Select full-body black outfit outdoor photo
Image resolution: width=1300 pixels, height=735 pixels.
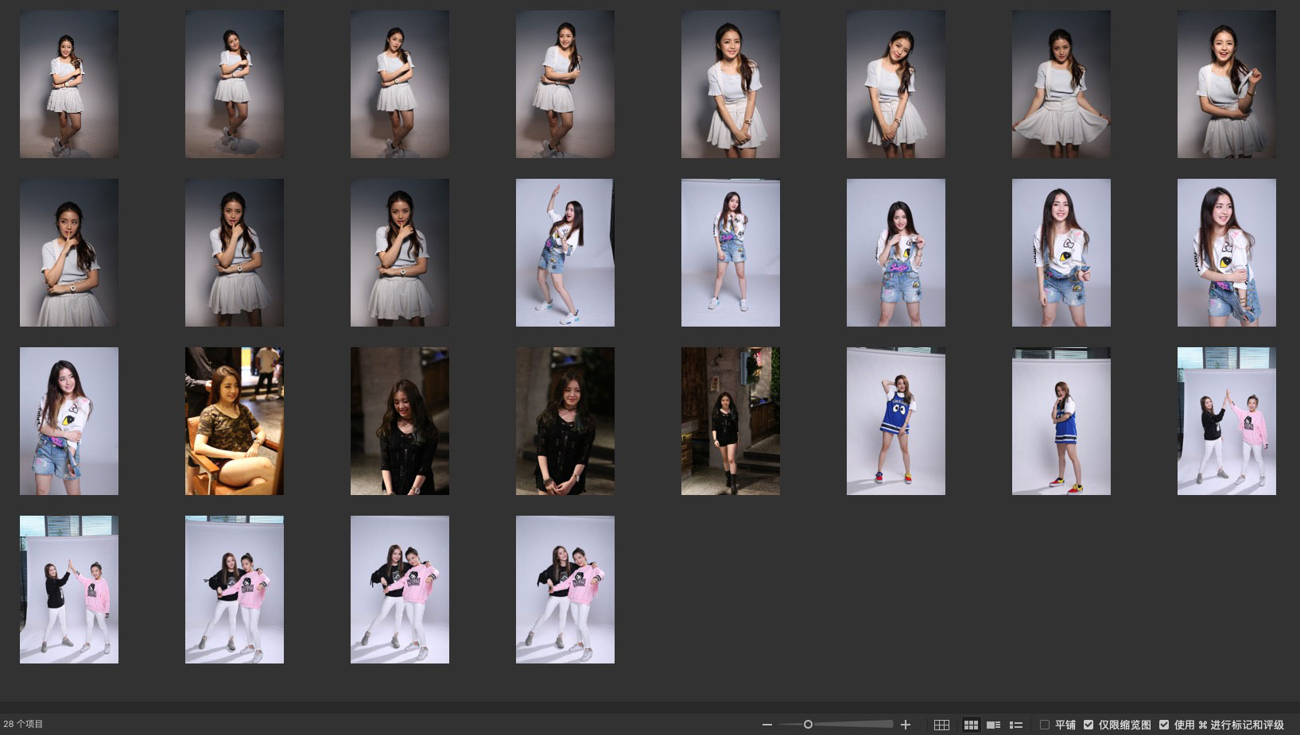click(731, 421)
